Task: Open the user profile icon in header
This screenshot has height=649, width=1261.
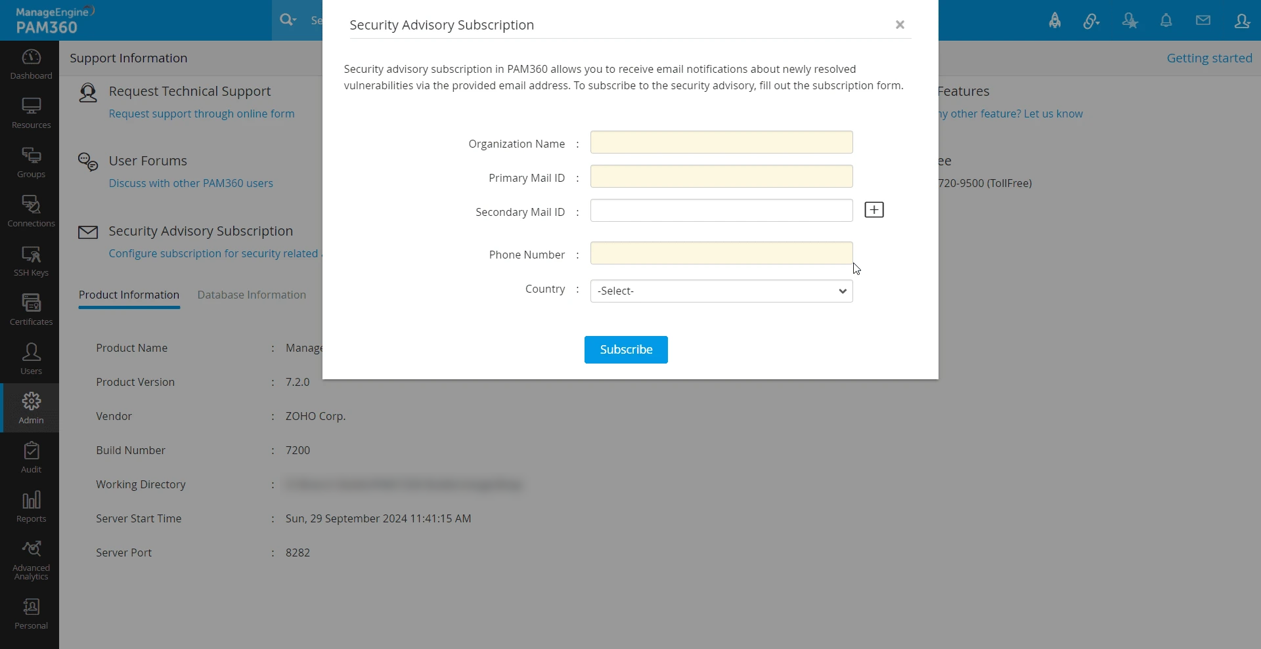Action: 1241,20
